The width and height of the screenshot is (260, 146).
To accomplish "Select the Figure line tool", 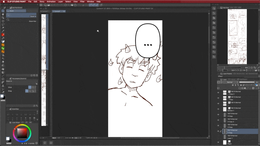I will (3, 76).
